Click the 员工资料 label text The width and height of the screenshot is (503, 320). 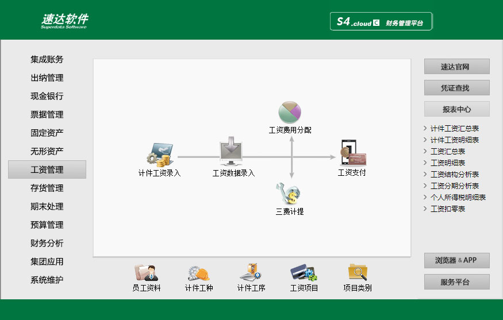(147, 288)
